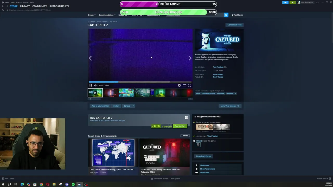
Task: Seek the trailer progress bar
Action: (140, 82)
